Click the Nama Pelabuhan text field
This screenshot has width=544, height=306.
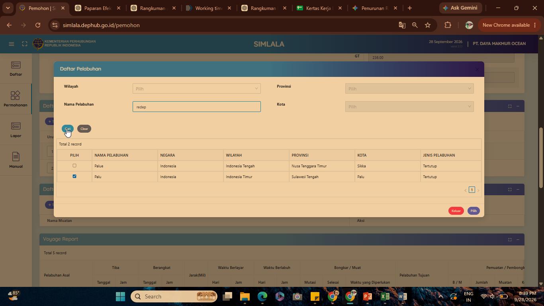(197, 106)
